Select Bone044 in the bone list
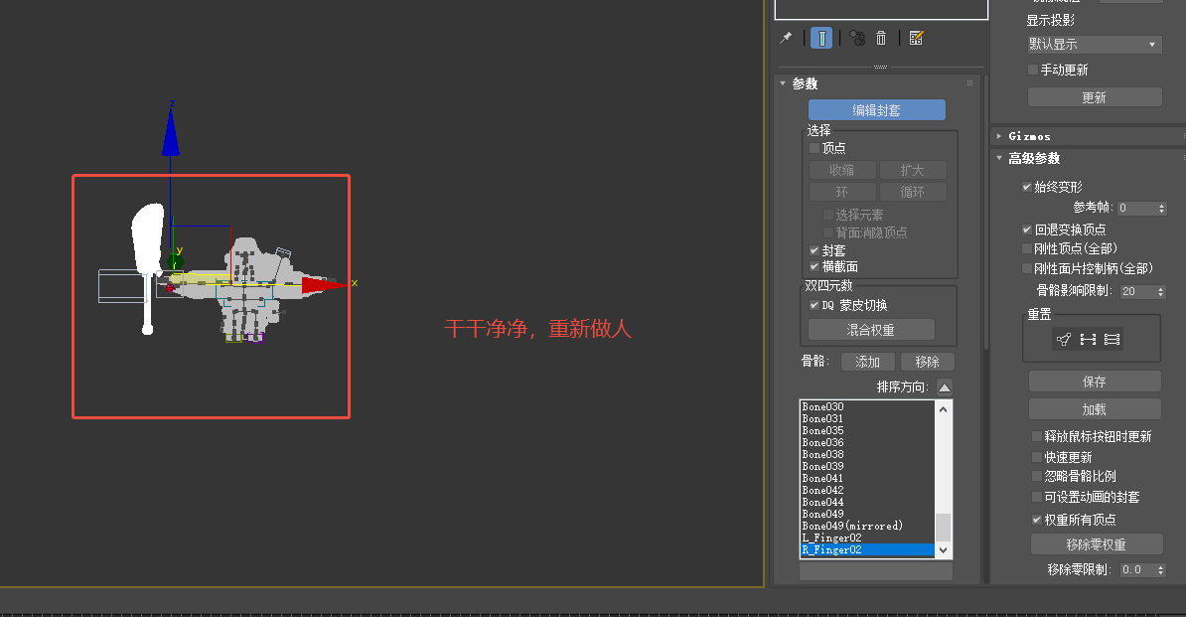Image resolution: width=1186 pixels, height=617 pixels. click(867, 502)
